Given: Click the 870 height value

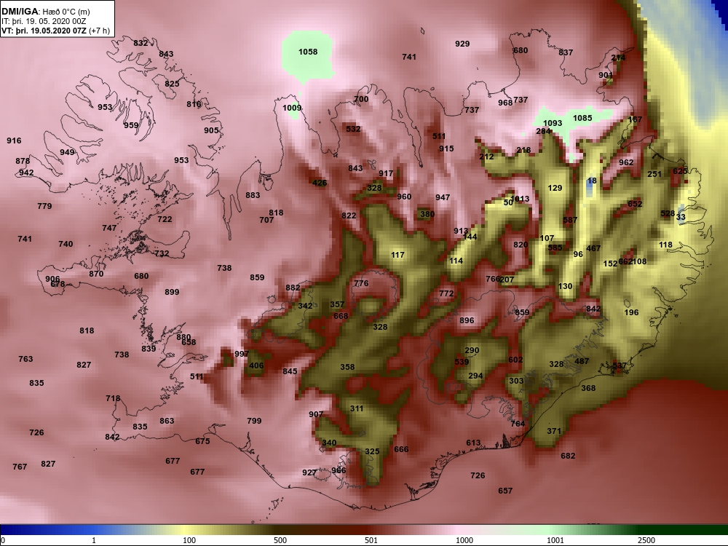Looking at the screenshot, I should pos(96,274).
